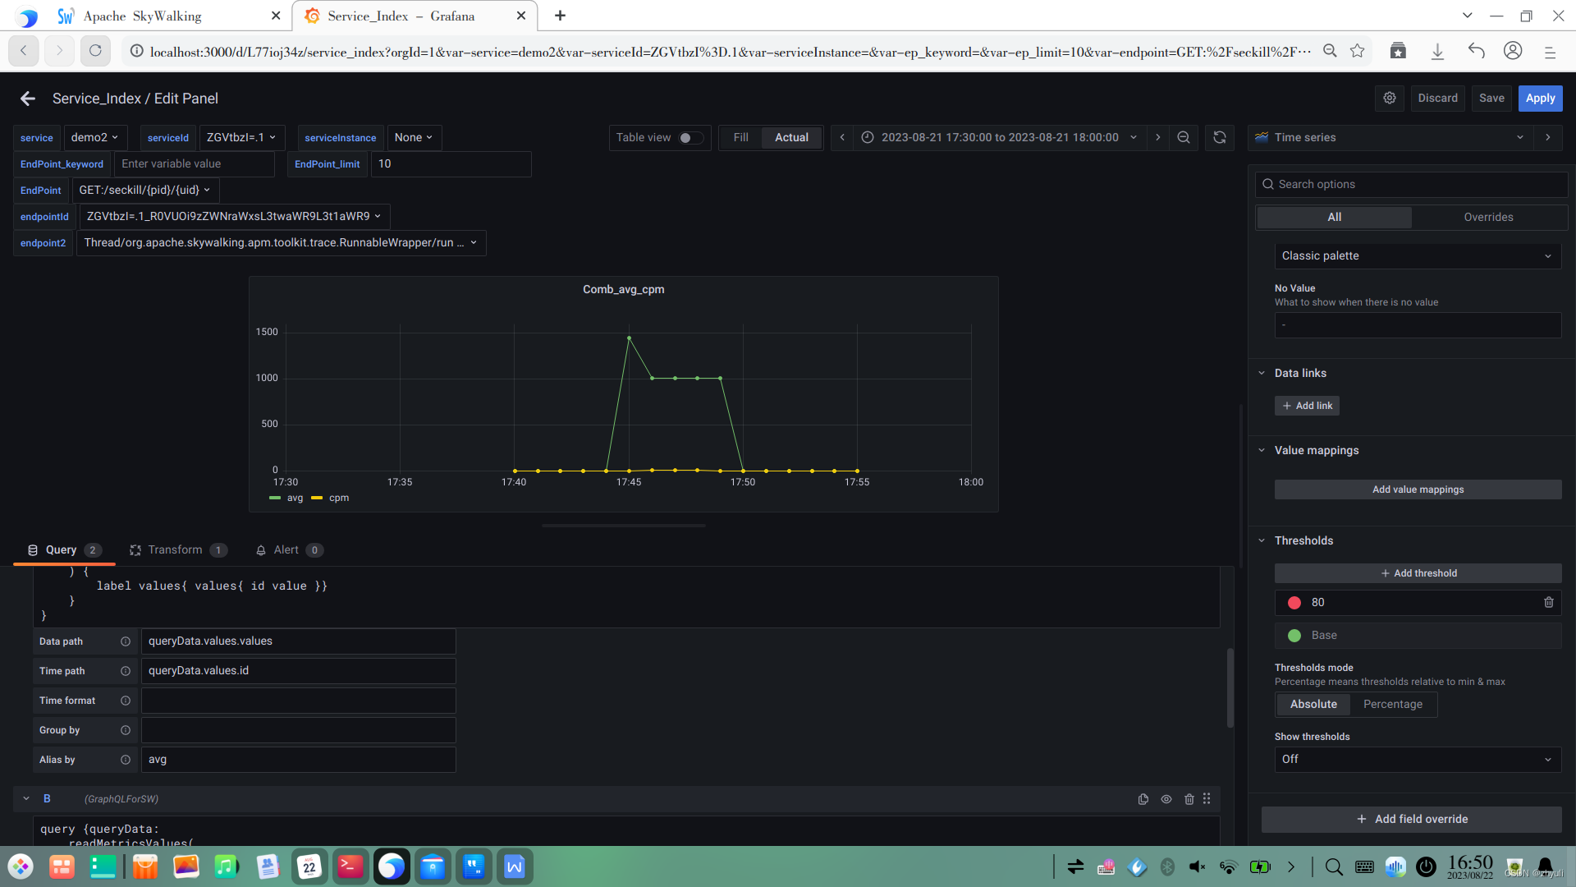This screenshot has width=1576, height=887.
Task: Discard panel changes
Action: [1437, 98]
